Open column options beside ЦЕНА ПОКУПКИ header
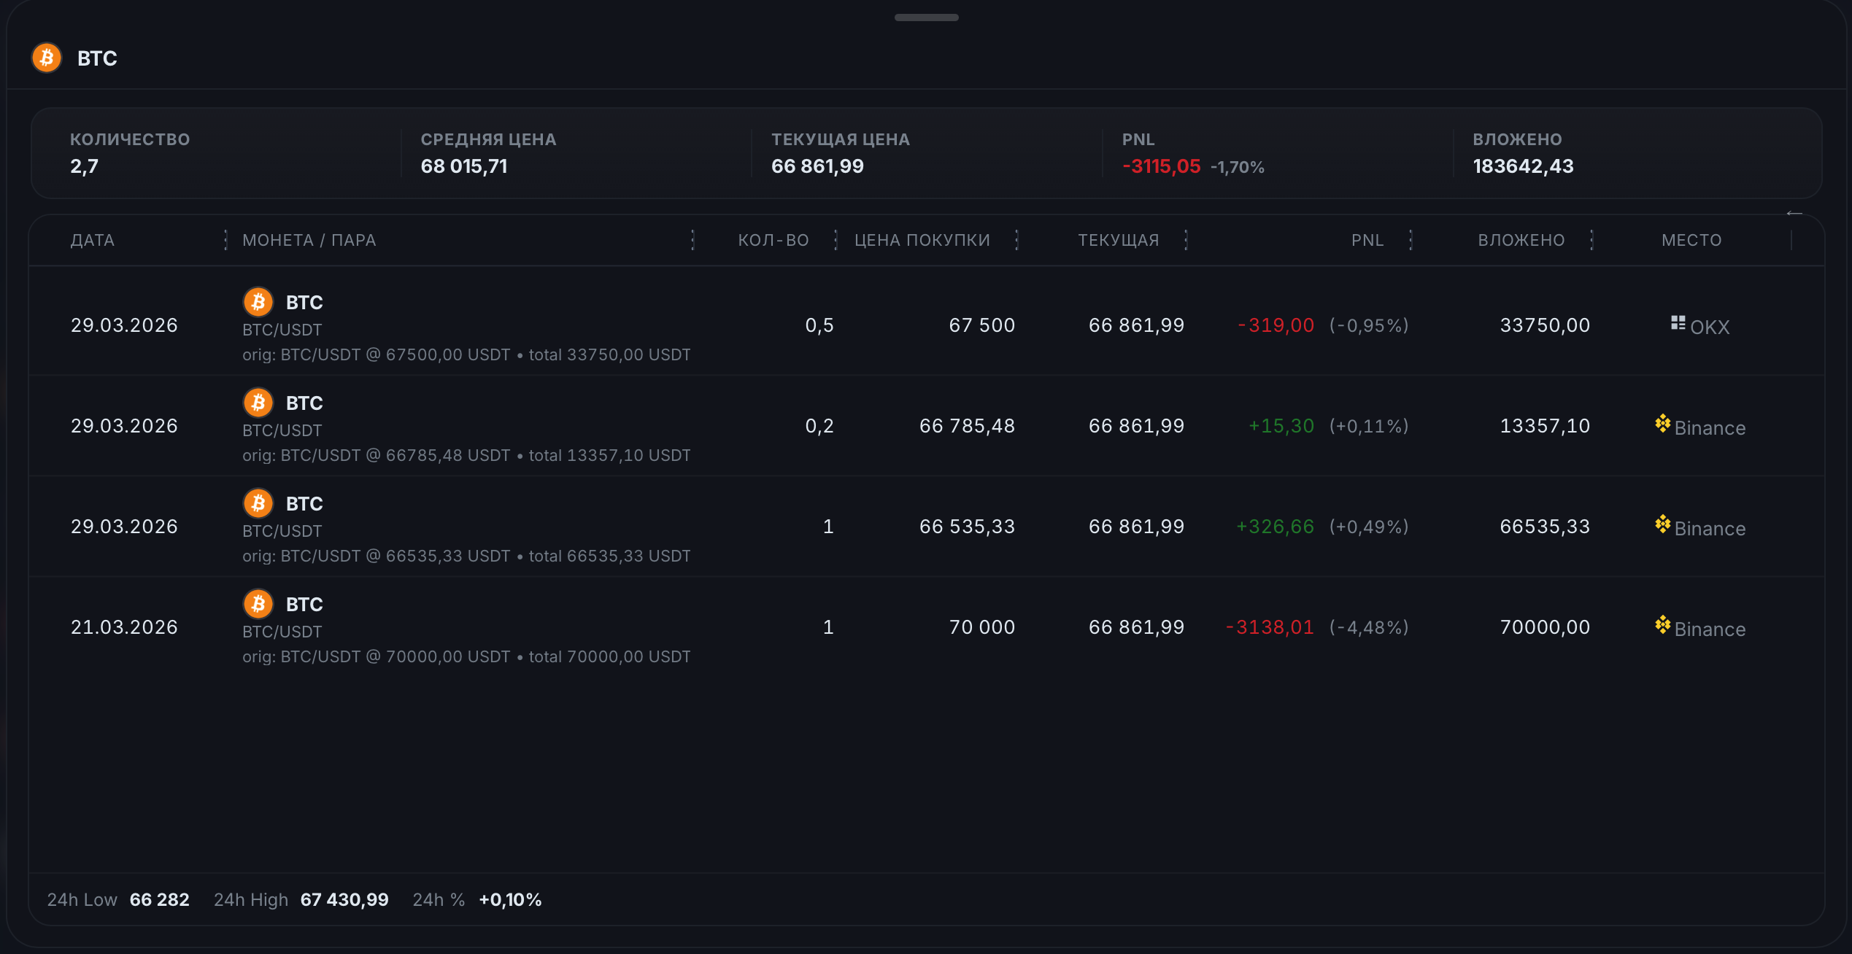The height and width of the screenshot is (954, 1852). [1016, 240]
